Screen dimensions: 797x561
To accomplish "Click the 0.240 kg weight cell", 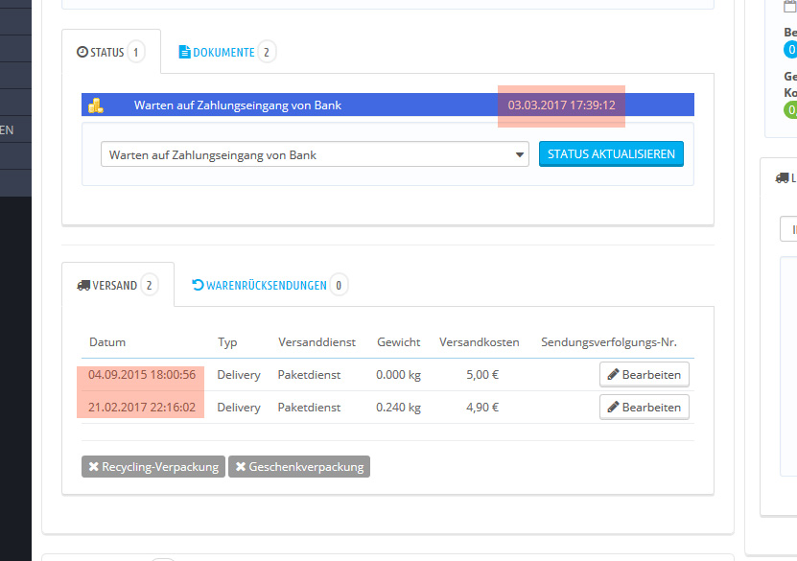I will (399, 407).
